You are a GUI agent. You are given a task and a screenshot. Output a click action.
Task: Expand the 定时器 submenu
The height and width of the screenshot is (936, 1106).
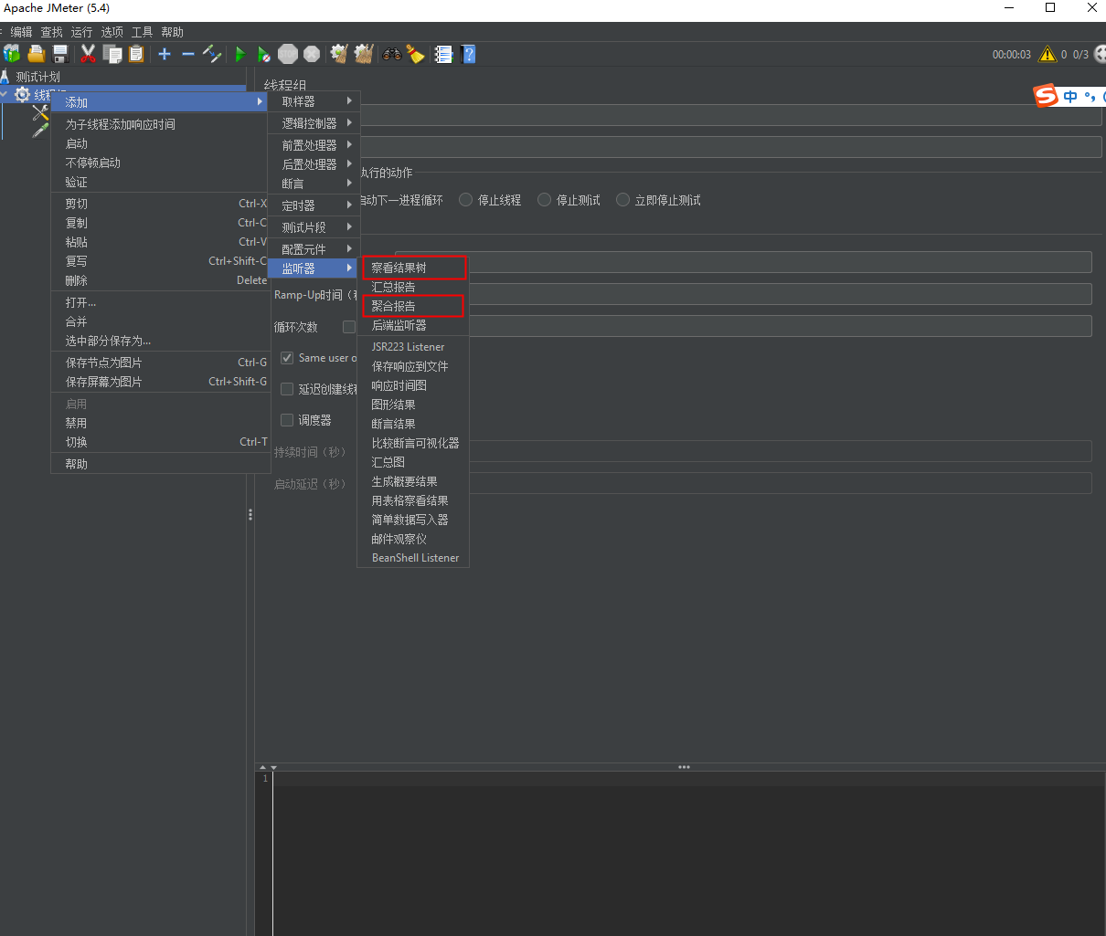click(x=314, y=205)
